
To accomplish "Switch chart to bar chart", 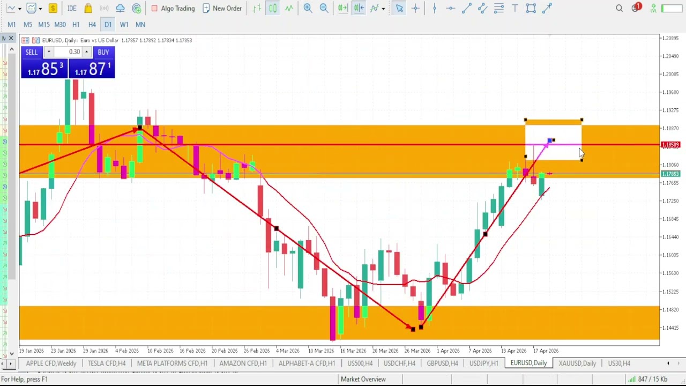I will click(257, 8).
